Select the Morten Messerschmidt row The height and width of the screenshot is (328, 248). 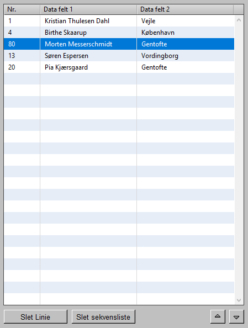point(119,44)
